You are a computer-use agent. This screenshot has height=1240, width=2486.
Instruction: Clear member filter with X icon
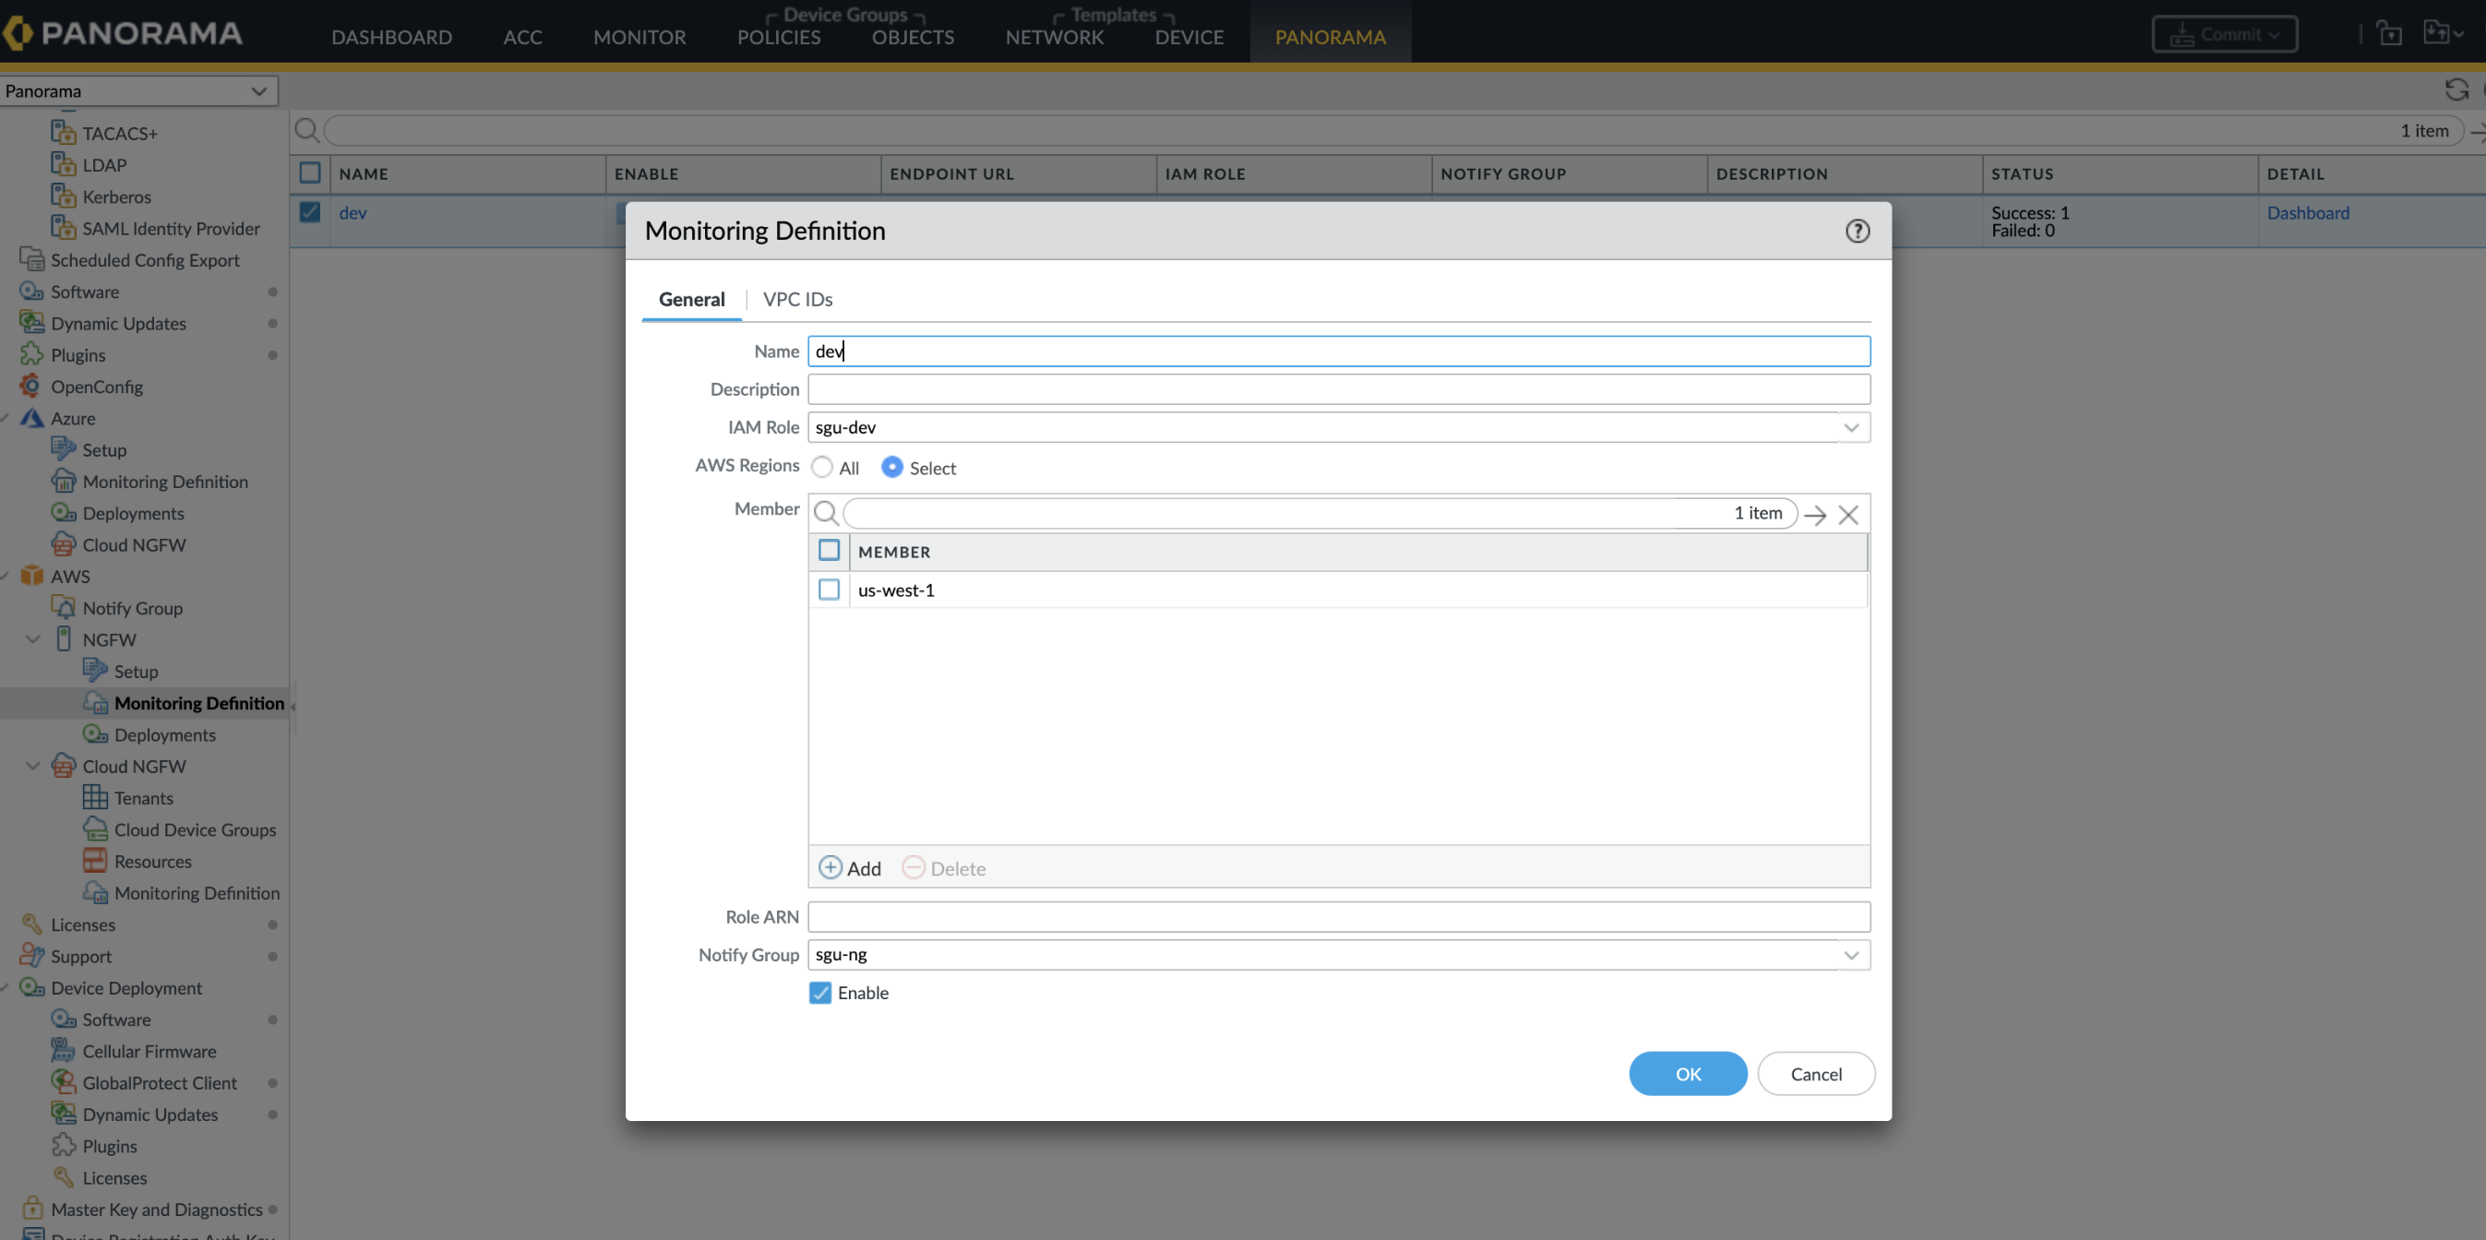pyautogui.click(x=1848, y=514)
